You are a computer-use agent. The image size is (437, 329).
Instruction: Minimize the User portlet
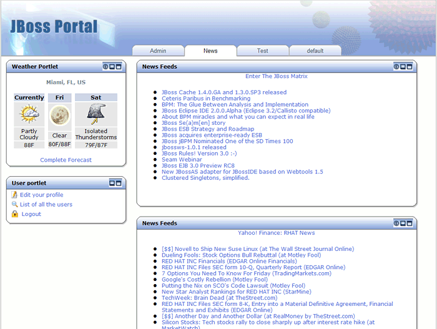112,183
